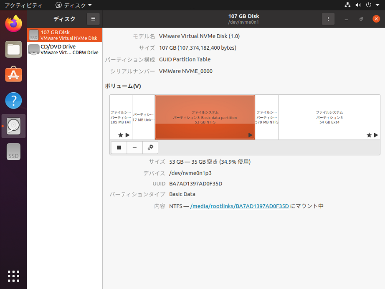Launch Ubuntu Software from the dock
Viewport: 385px width, 289px height.
13,75
